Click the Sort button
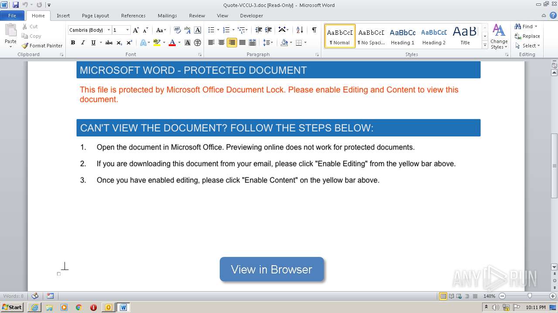Image resolution: width=558 pixels, height=313 pixels. coord(299,30)
